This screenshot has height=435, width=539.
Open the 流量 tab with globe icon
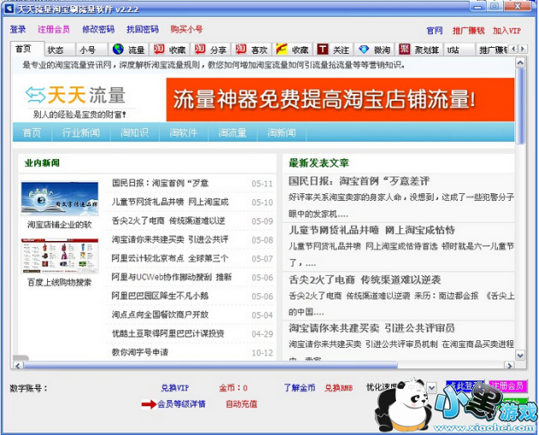click(130, 50)
